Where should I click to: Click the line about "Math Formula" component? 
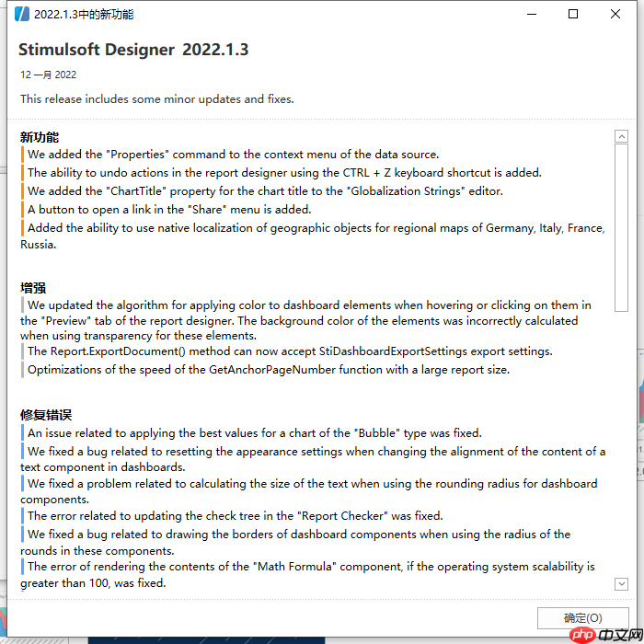pyautogui.click(x=307, y=575)
